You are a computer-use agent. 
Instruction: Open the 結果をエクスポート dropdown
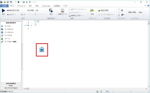pos(83,15)
